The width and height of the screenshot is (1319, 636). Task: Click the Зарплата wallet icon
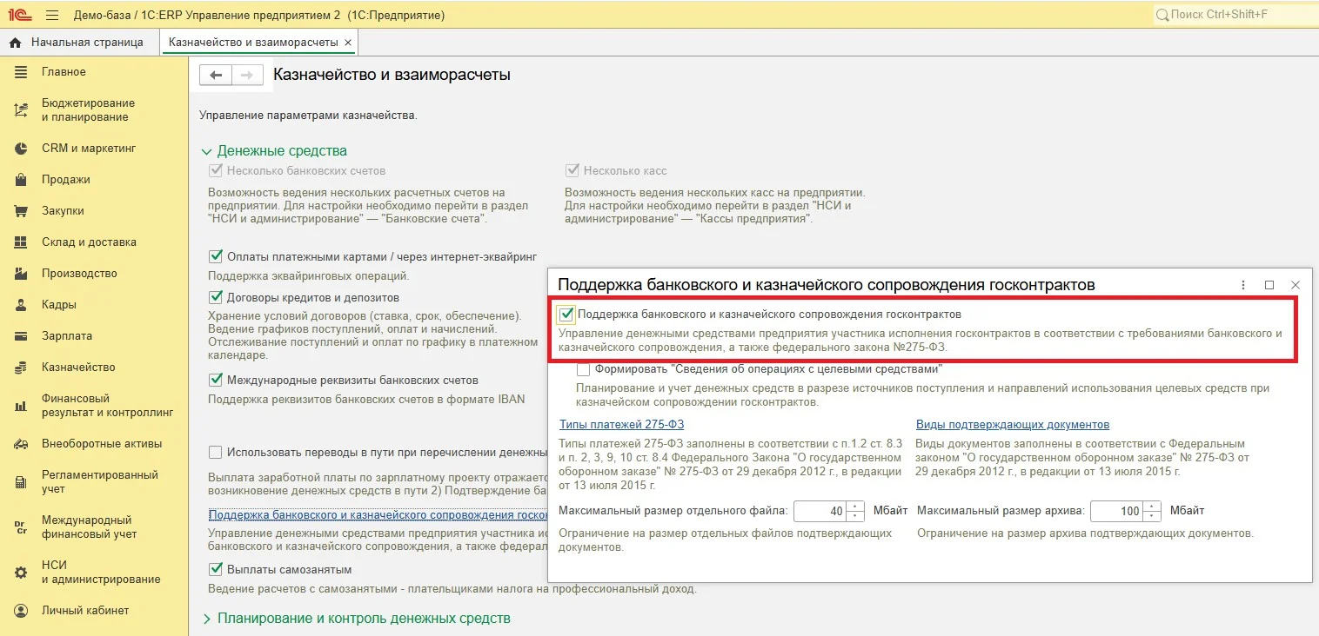(x=21, y=336)
